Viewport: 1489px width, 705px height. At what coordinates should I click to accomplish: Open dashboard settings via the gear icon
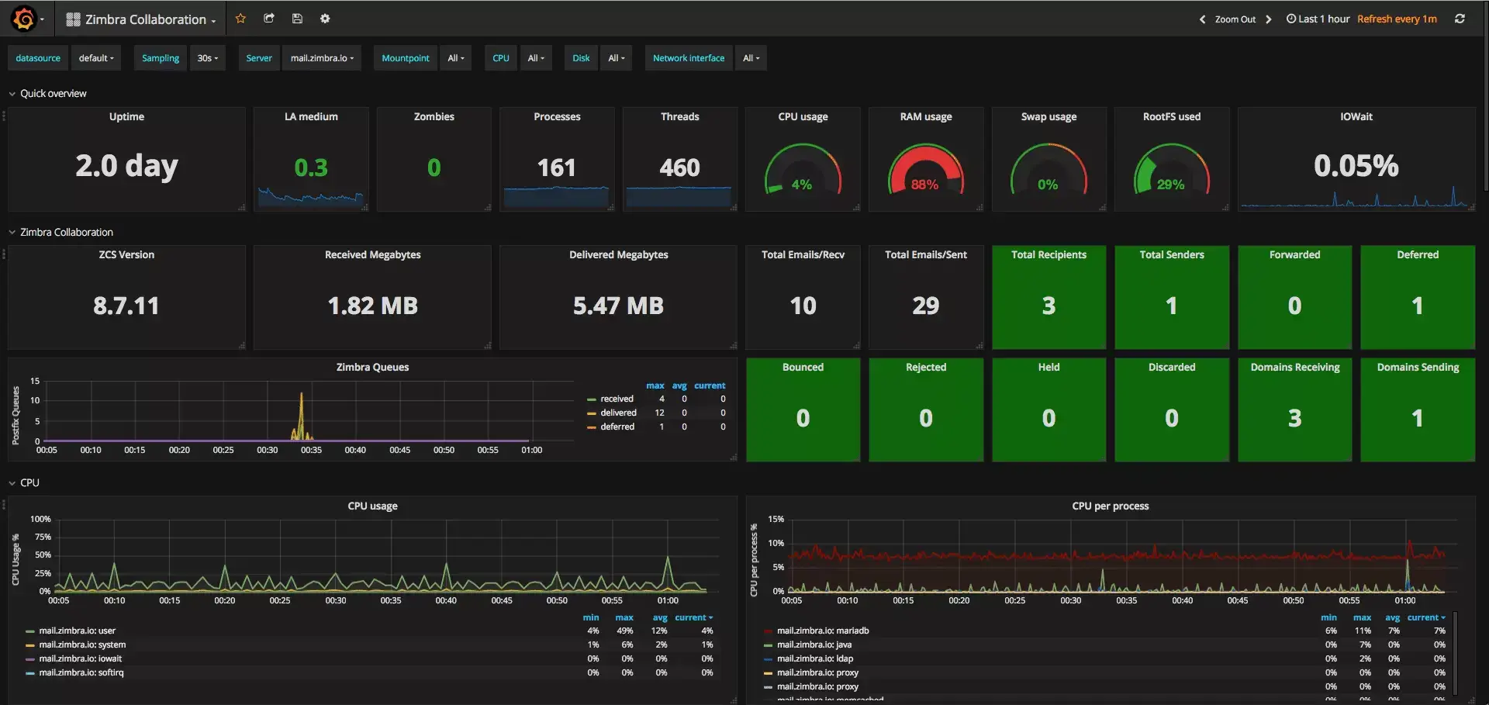click(325, 18)
